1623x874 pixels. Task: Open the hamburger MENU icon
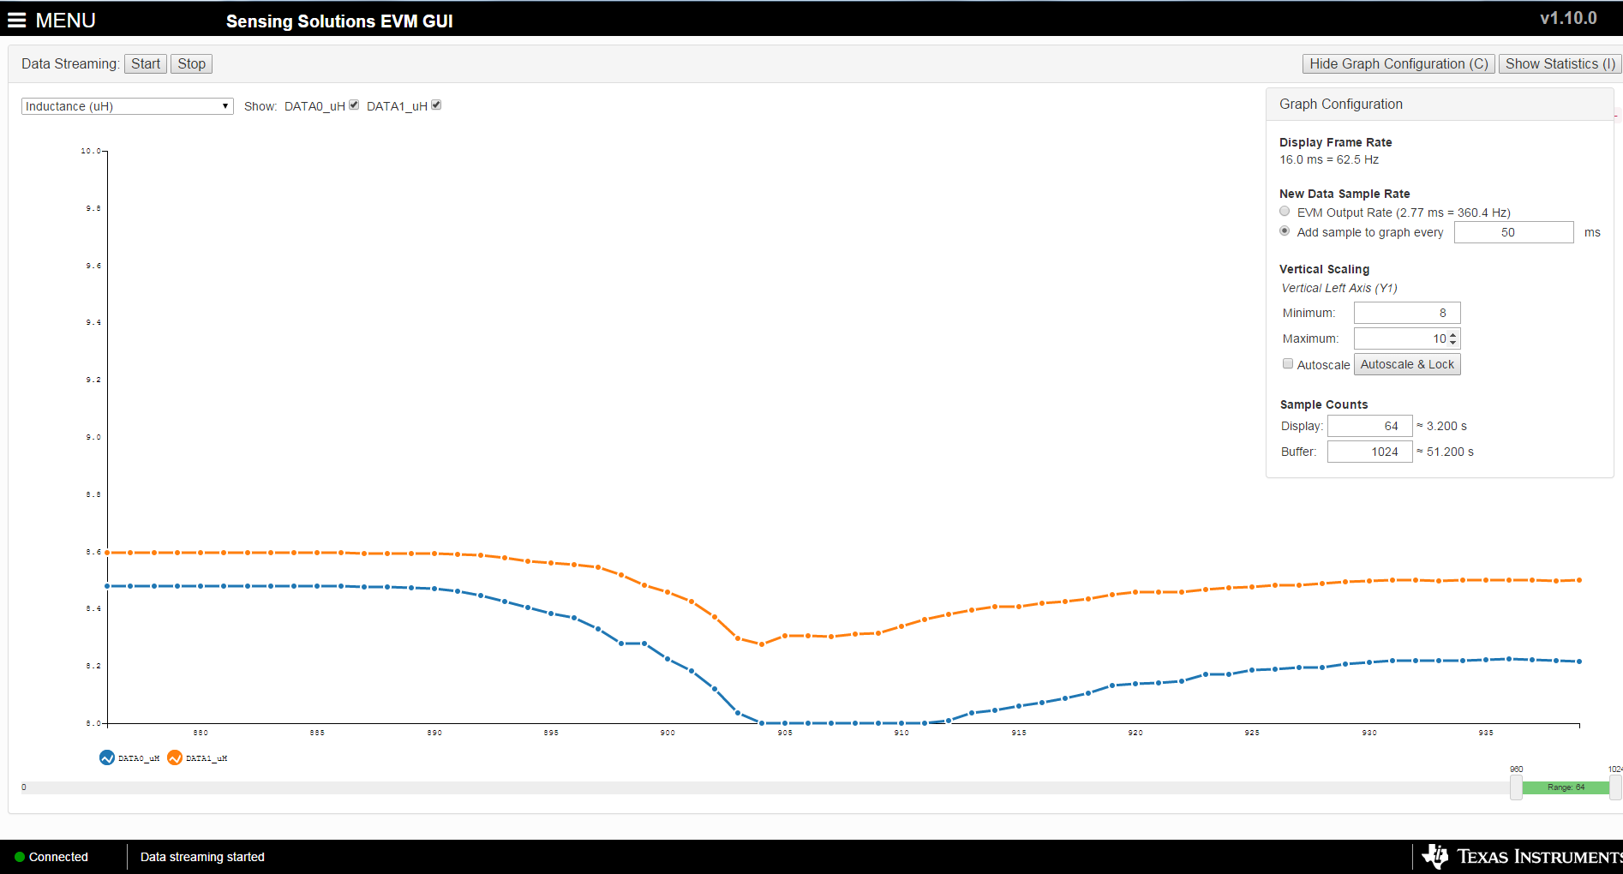(x=16, y=21)
